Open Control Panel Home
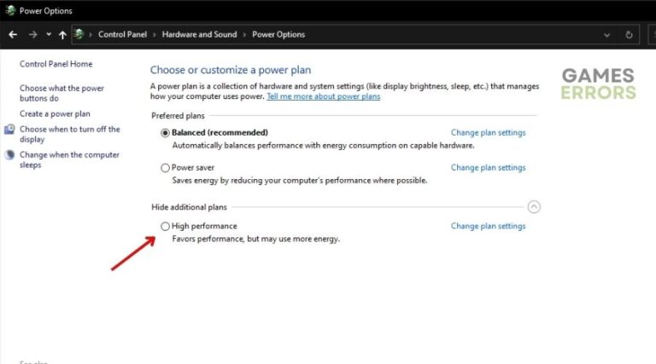Screen dimensions: 656x364 pos(56,64)
